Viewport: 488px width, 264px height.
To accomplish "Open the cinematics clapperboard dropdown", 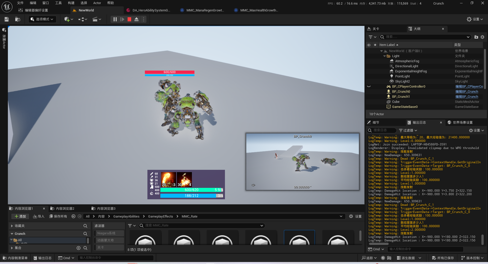I will point(97,19).
